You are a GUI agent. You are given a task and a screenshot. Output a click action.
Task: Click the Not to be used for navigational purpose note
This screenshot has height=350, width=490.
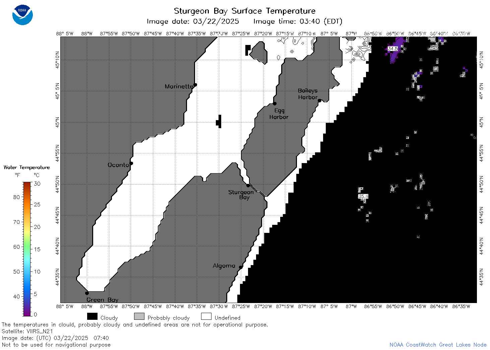[56, 345]
